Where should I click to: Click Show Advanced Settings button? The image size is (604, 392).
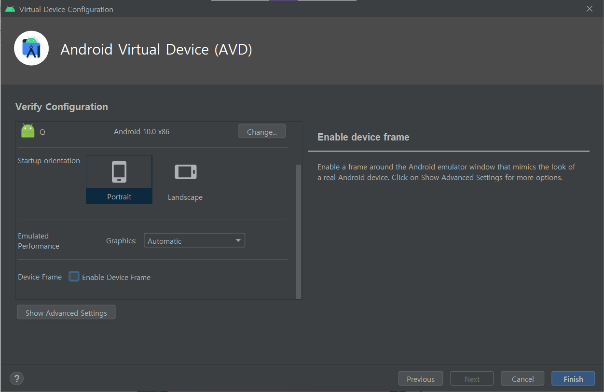tap(67, 312)
